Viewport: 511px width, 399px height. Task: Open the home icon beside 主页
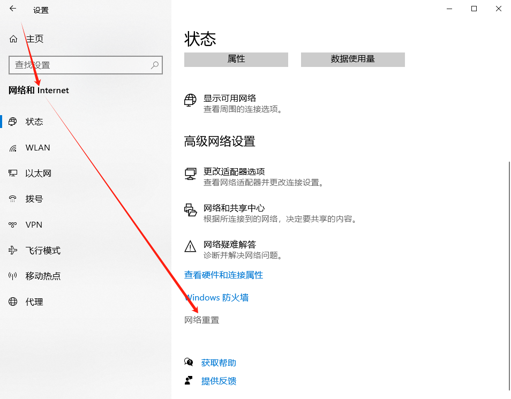click(x=13, y=39)
